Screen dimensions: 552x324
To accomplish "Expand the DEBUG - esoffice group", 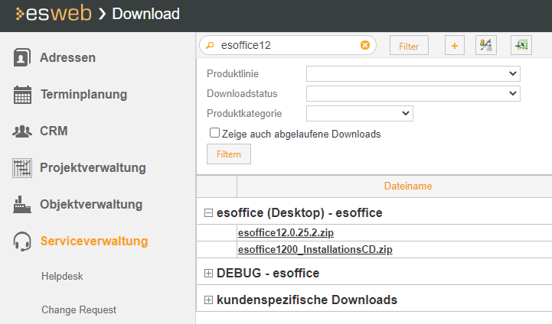I will [208, 273].
